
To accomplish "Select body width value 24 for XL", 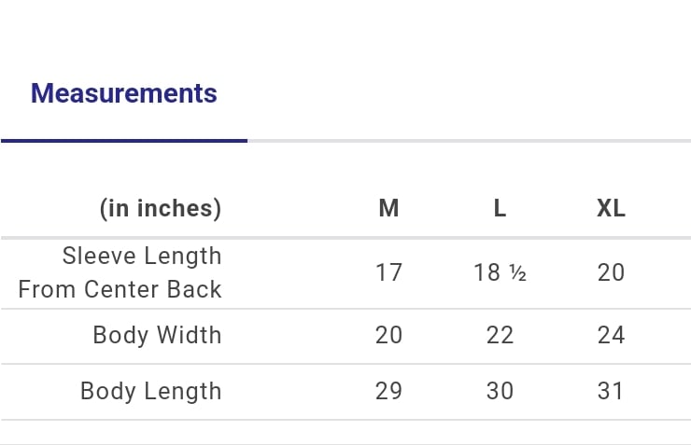I will point(611,336).
